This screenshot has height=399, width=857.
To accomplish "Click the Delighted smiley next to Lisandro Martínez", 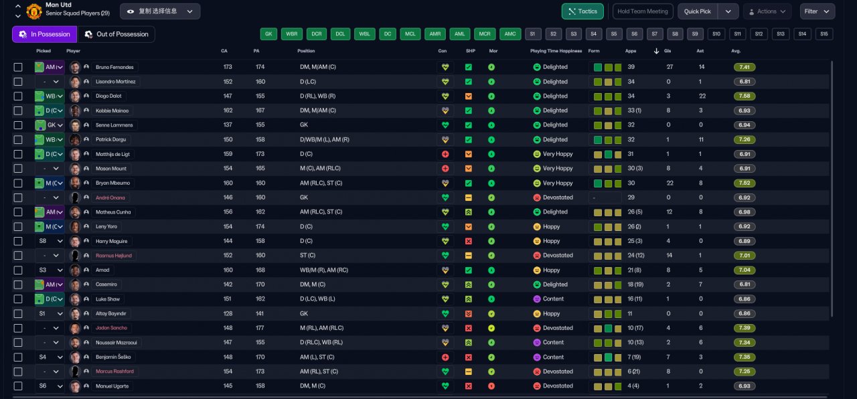I will pyautogui.click(x=536, y=82).
